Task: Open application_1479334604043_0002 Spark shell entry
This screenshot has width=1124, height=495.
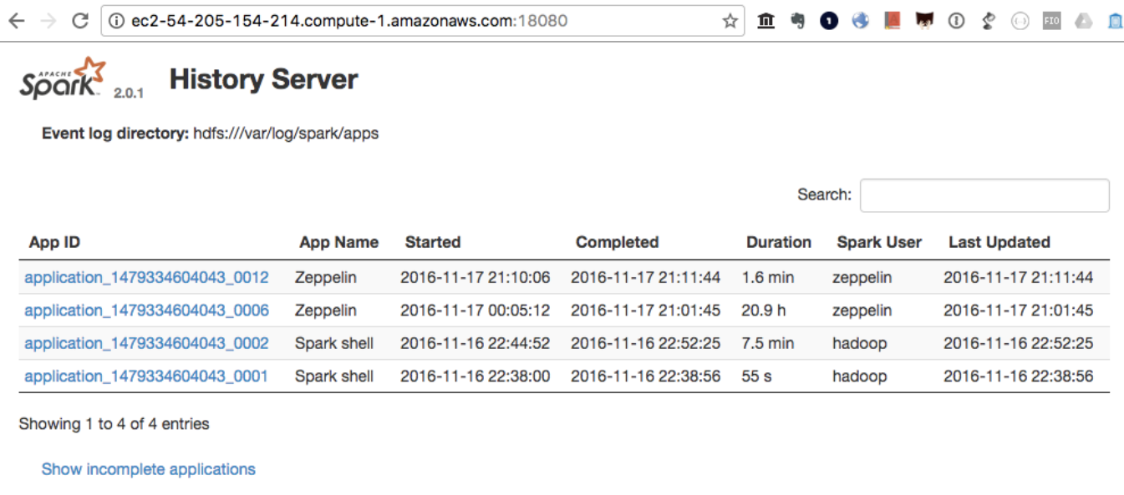Action: (x=146, y=343)
